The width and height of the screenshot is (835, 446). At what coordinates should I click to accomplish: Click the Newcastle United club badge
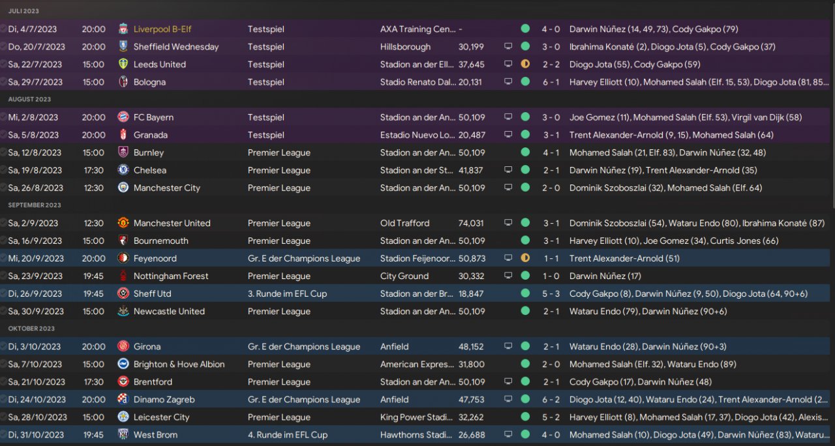tap(123, 311)
